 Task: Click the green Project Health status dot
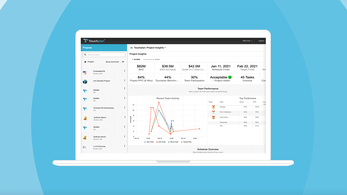pyautogui.click(x=230, y=77)
